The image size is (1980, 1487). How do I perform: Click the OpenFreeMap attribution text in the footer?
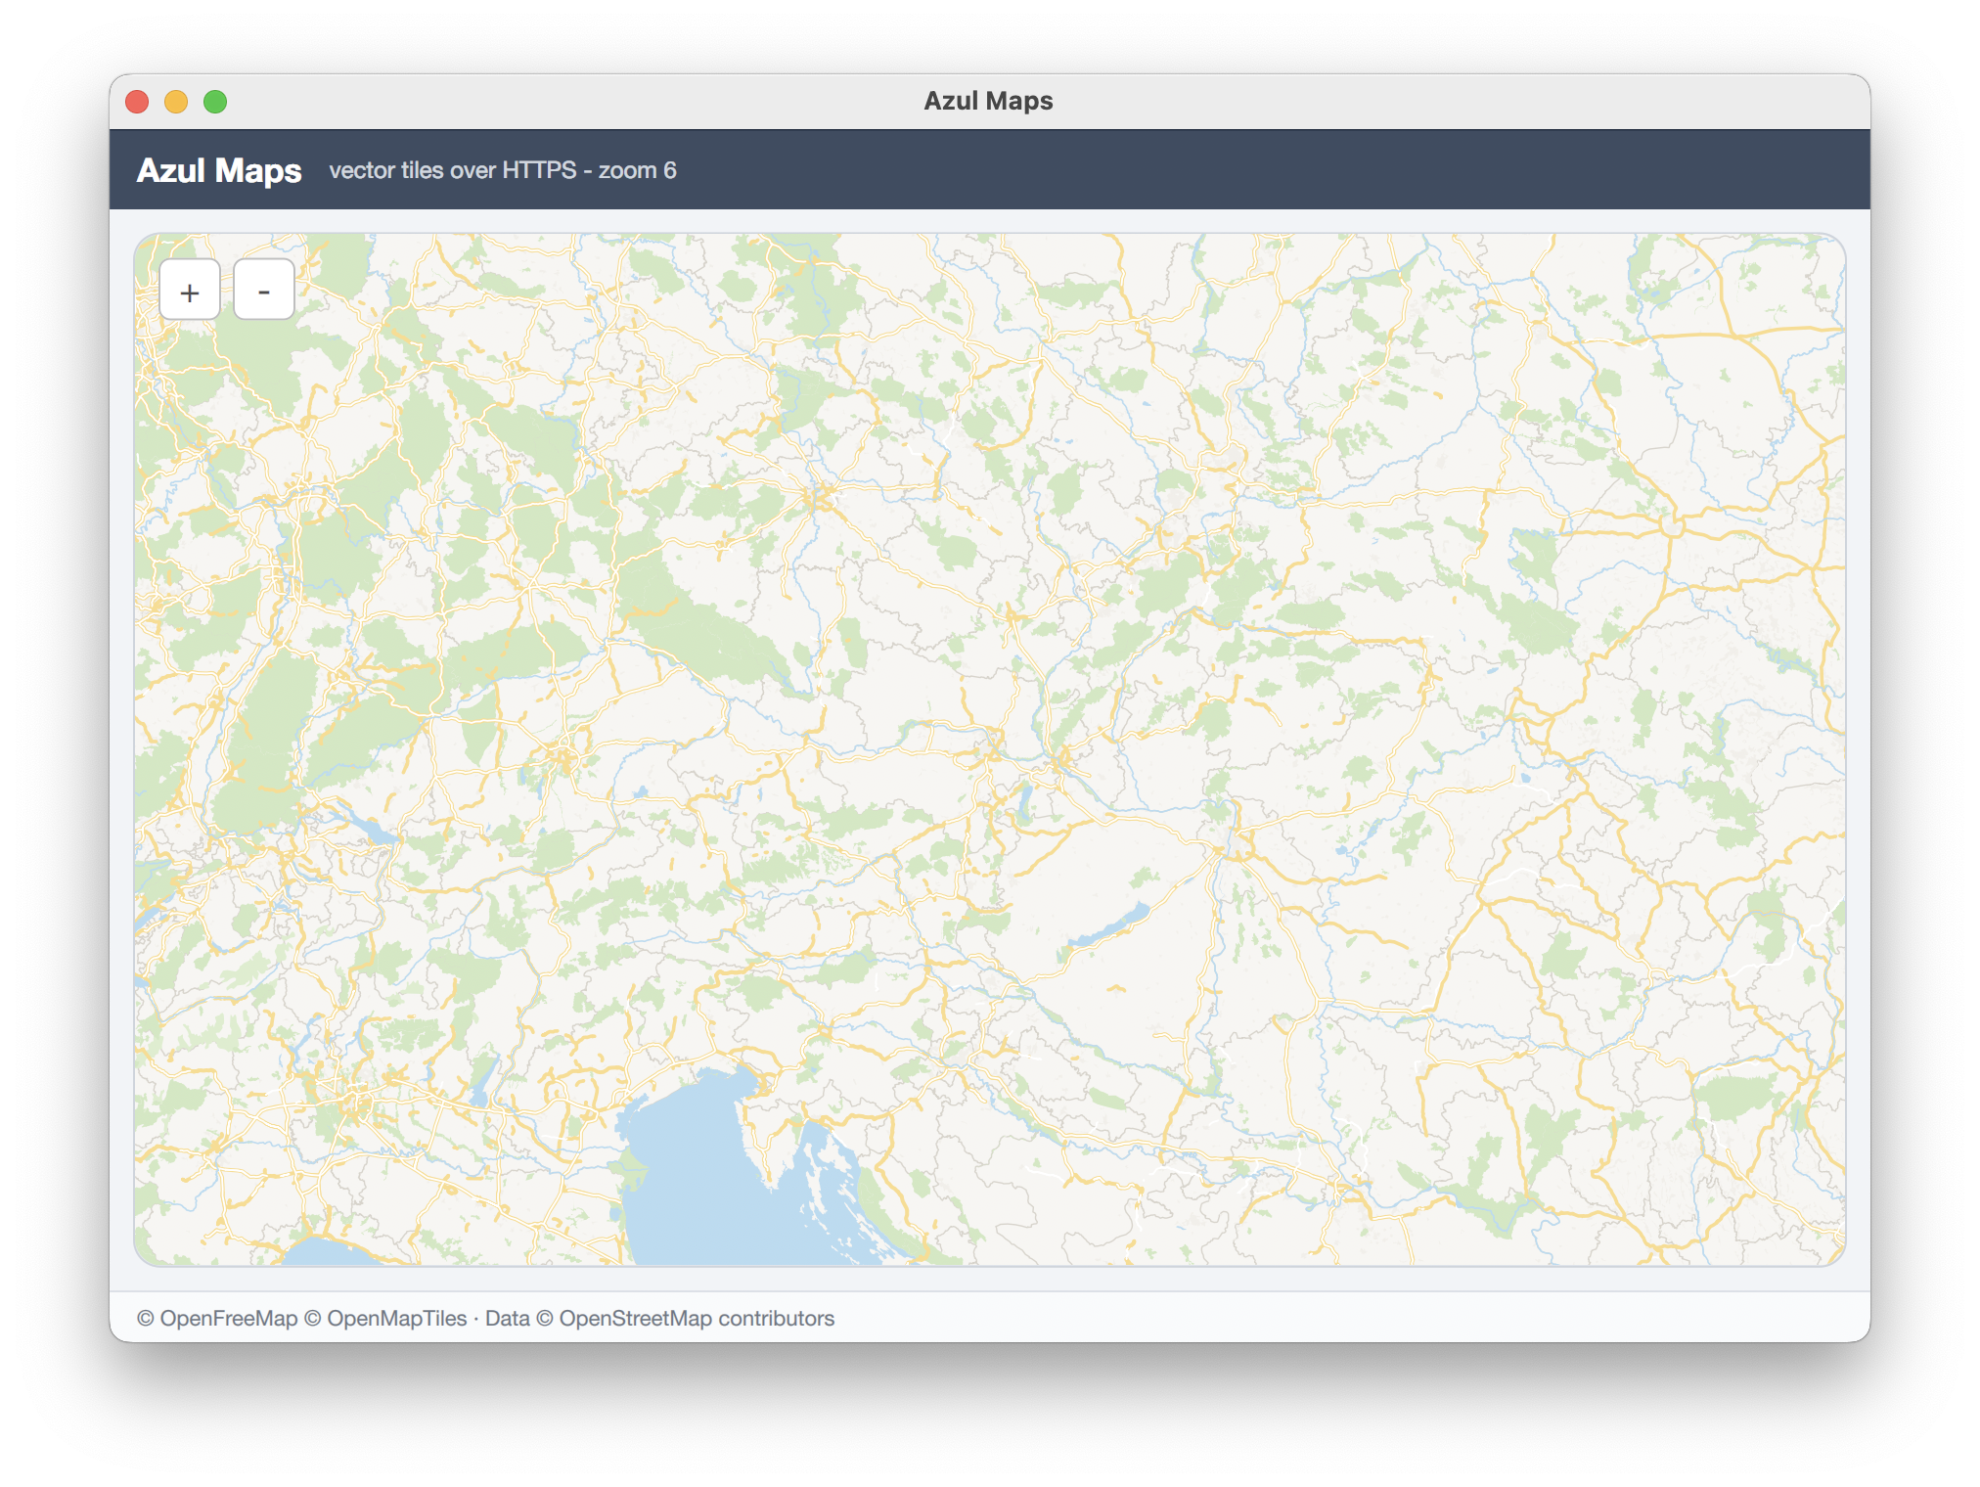pyautogui.click(x=217, y=1318)
